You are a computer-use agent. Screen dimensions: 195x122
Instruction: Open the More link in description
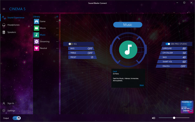[142, 85]
